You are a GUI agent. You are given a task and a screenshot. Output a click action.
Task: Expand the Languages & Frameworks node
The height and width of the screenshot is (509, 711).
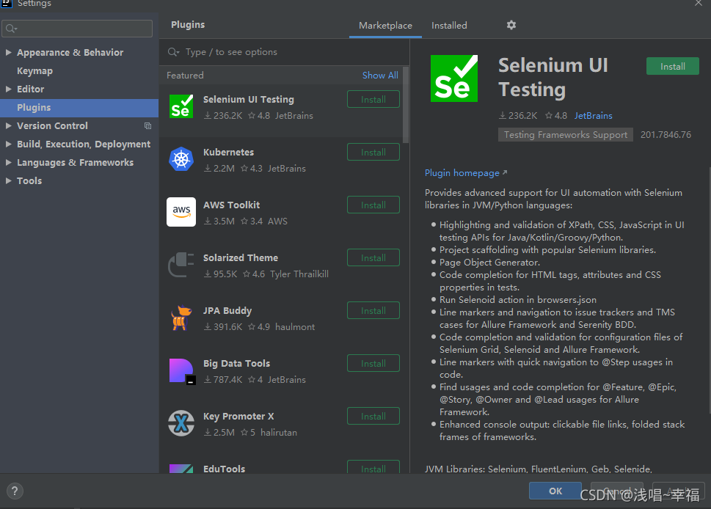tap(9, 163)
